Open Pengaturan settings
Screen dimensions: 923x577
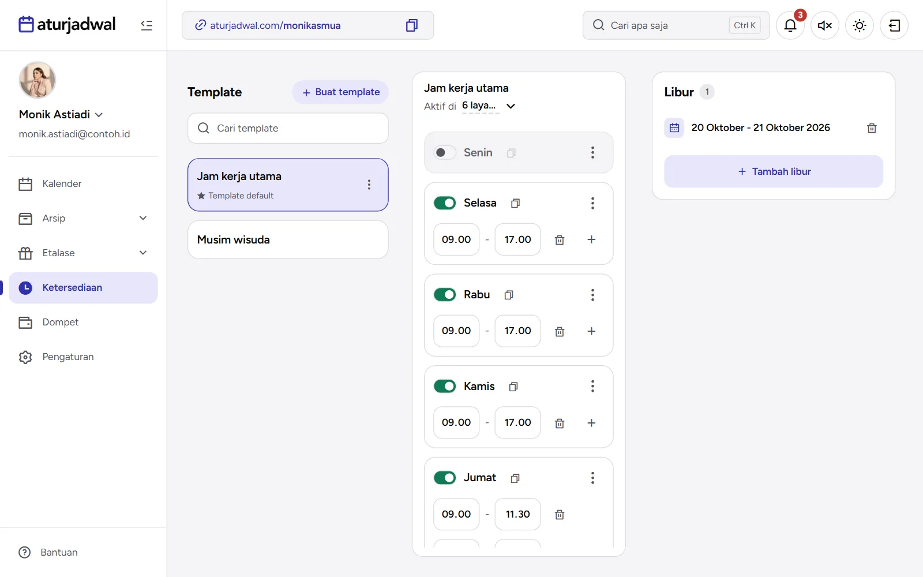(x=83, y=357)
